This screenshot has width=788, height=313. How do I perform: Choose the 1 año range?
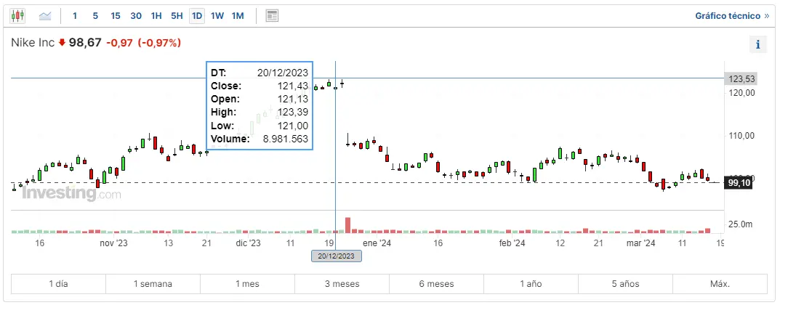pos(531,284)
